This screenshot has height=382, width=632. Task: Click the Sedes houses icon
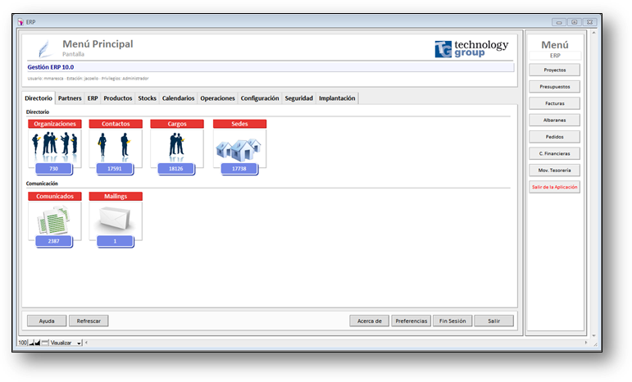tap(239, 148)
